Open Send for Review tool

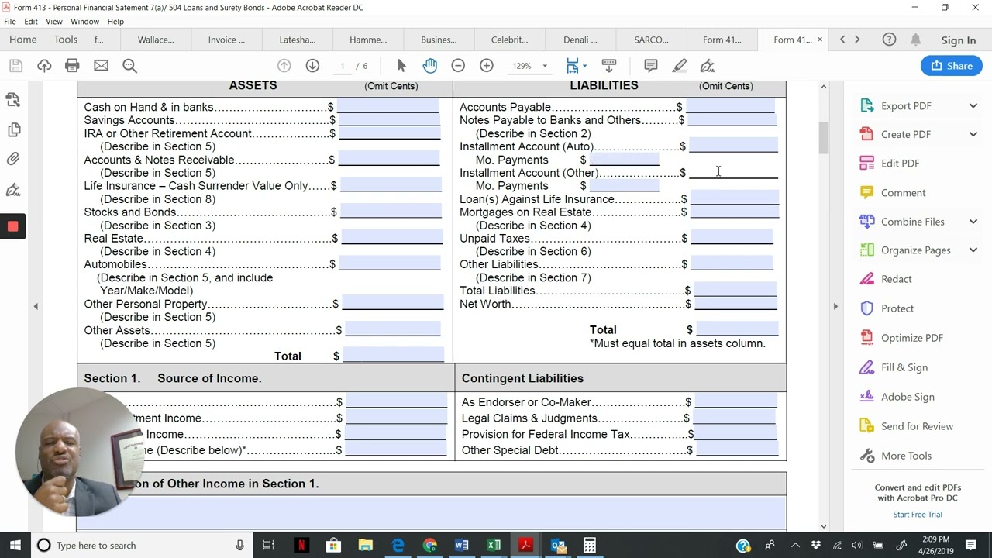[x=917, y=426]
